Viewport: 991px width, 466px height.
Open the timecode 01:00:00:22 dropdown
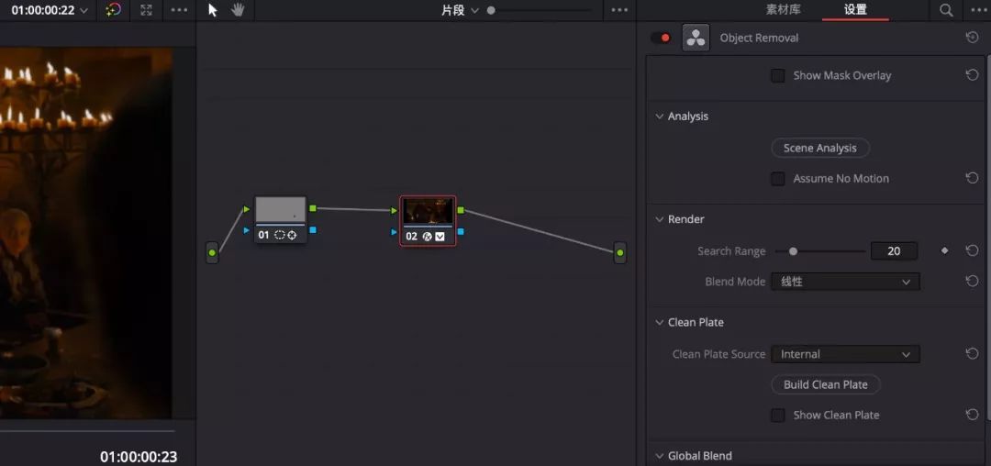50,10
